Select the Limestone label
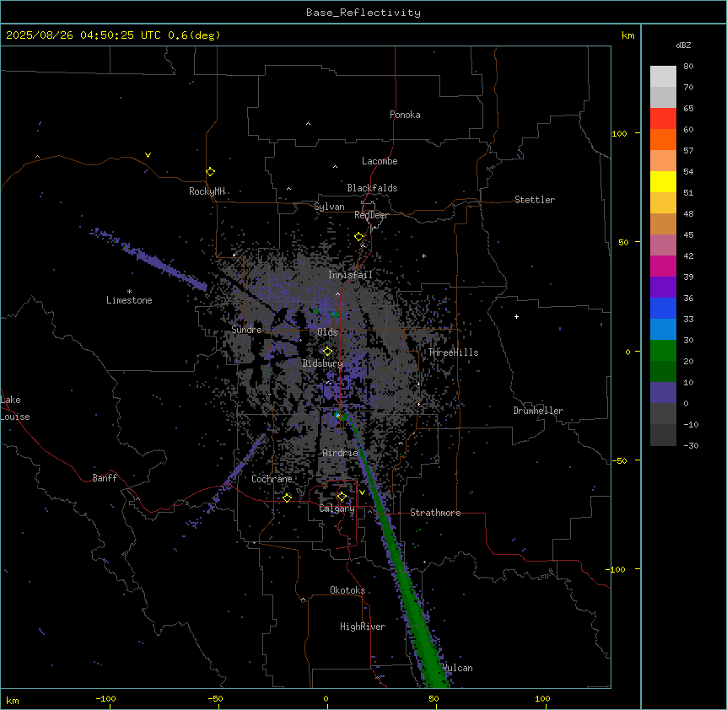Viewport: 727px width, 710px height. pos(129,300)
